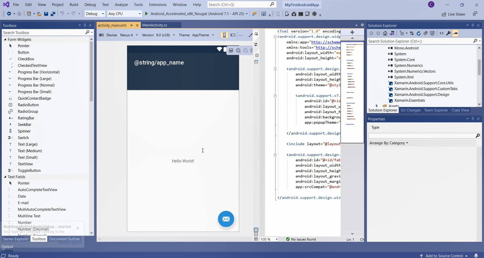Click the floating email action button
This screenshot has width=484, height=258.
[x=226, y=219]
